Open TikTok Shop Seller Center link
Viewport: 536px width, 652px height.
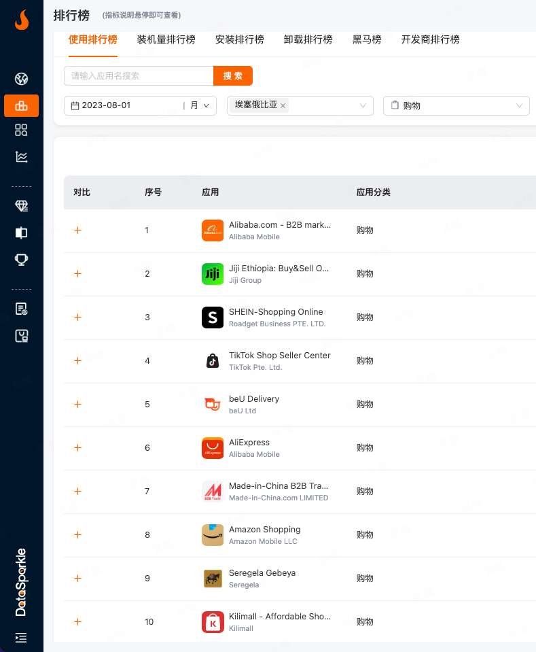point(280,356)
